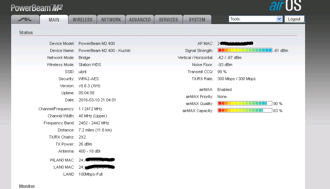The height and width of the screenshot is (189, 330).
Task: Expand the Tools dropdown menu
Action: click(x=256, y=19)
